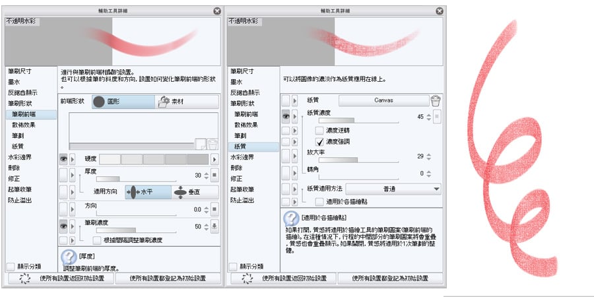Expand the hardness options arrow at row end
594x297 pixels.
(214, 159)
